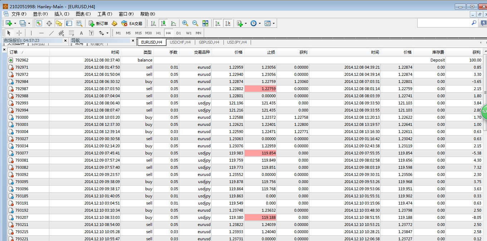Open the New Chart dropdown arrow
Screen dimensions: 487x241
pos(15,23)
